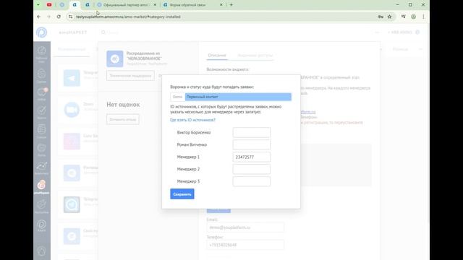The height and width of the screenshot is (260, 463).
Task: Click the Оставить отзыв button
Action: (122, 119)
